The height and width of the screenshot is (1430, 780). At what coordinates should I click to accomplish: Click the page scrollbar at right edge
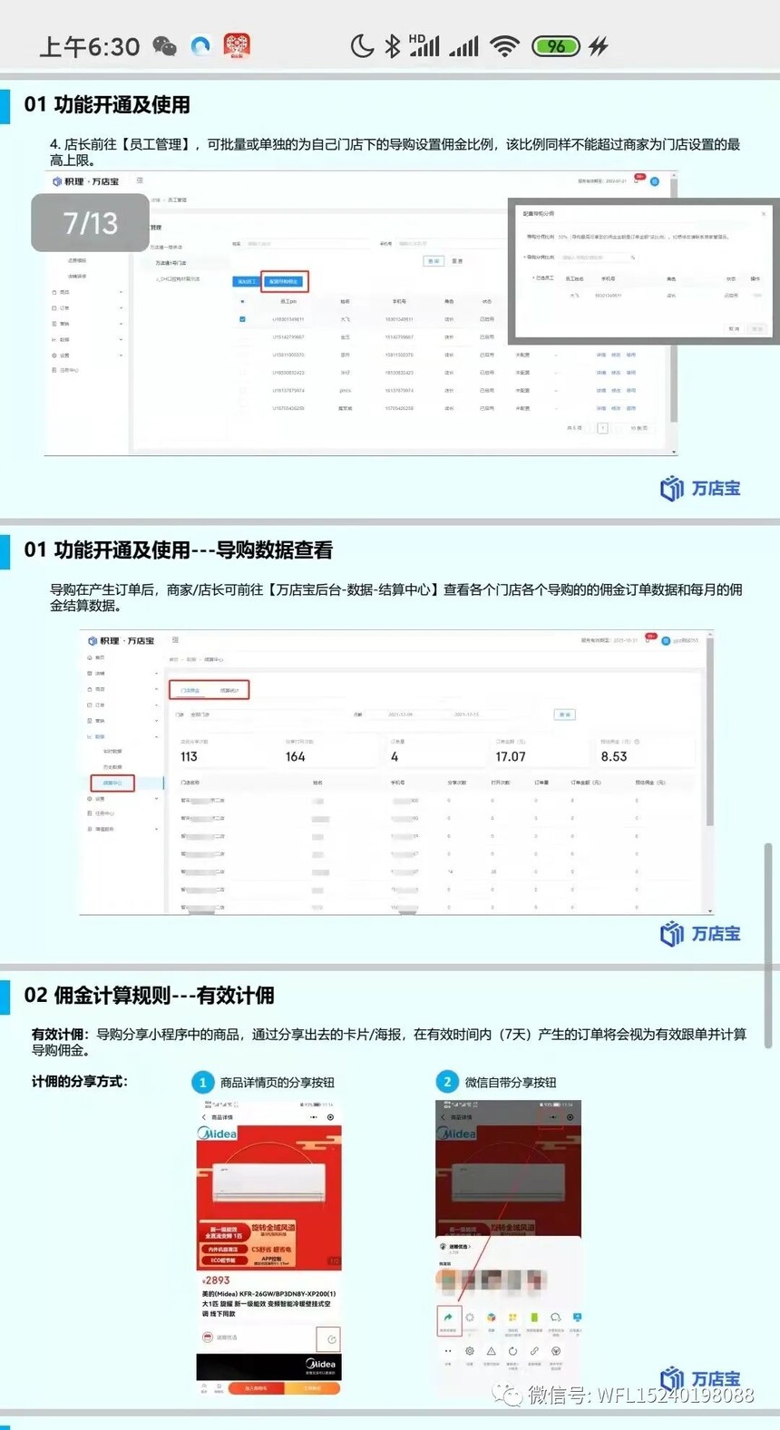point(768,946)
